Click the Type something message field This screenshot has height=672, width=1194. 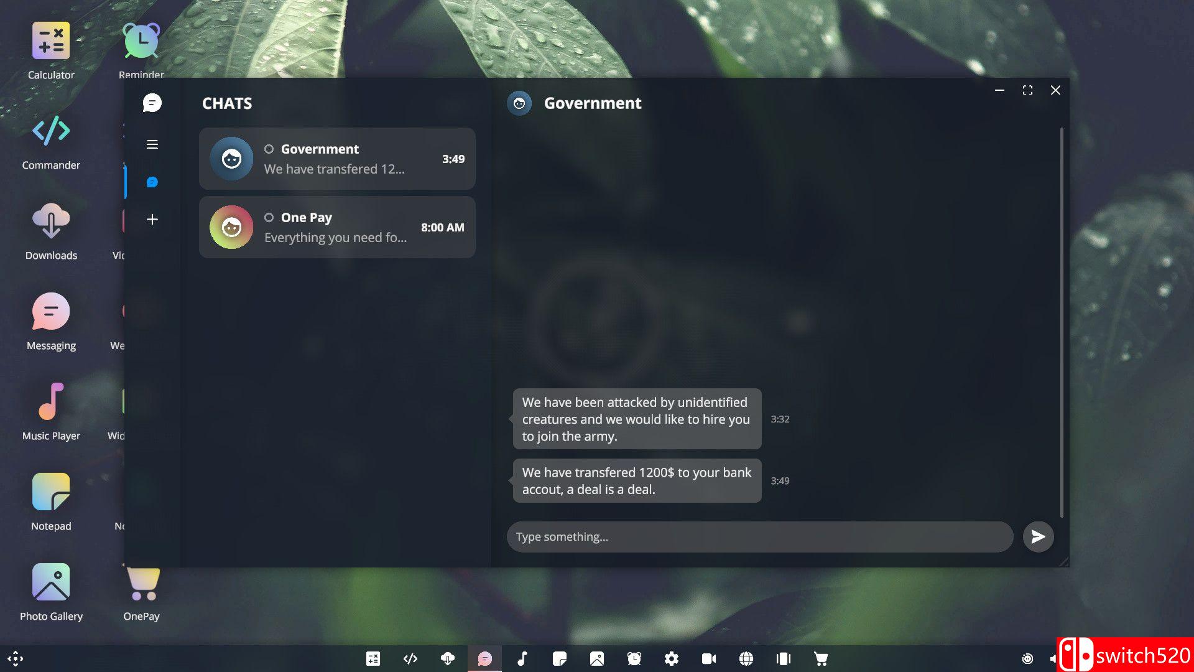[759, 536]
